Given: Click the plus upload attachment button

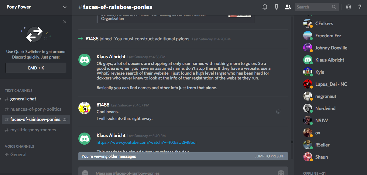Looking at the screenshot, I should pos(85,173).
